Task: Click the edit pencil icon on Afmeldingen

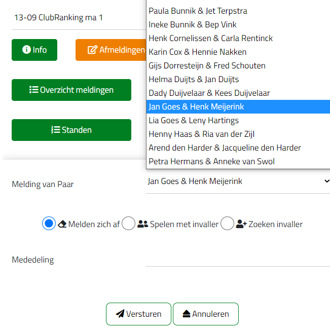Action: pos(92,50)
